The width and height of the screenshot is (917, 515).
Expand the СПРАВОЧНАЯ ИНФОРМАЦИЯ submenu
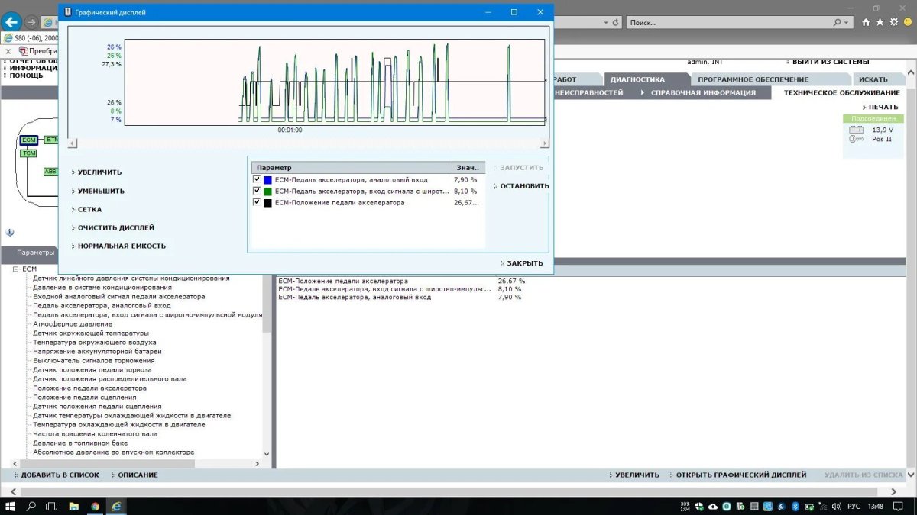702,92
